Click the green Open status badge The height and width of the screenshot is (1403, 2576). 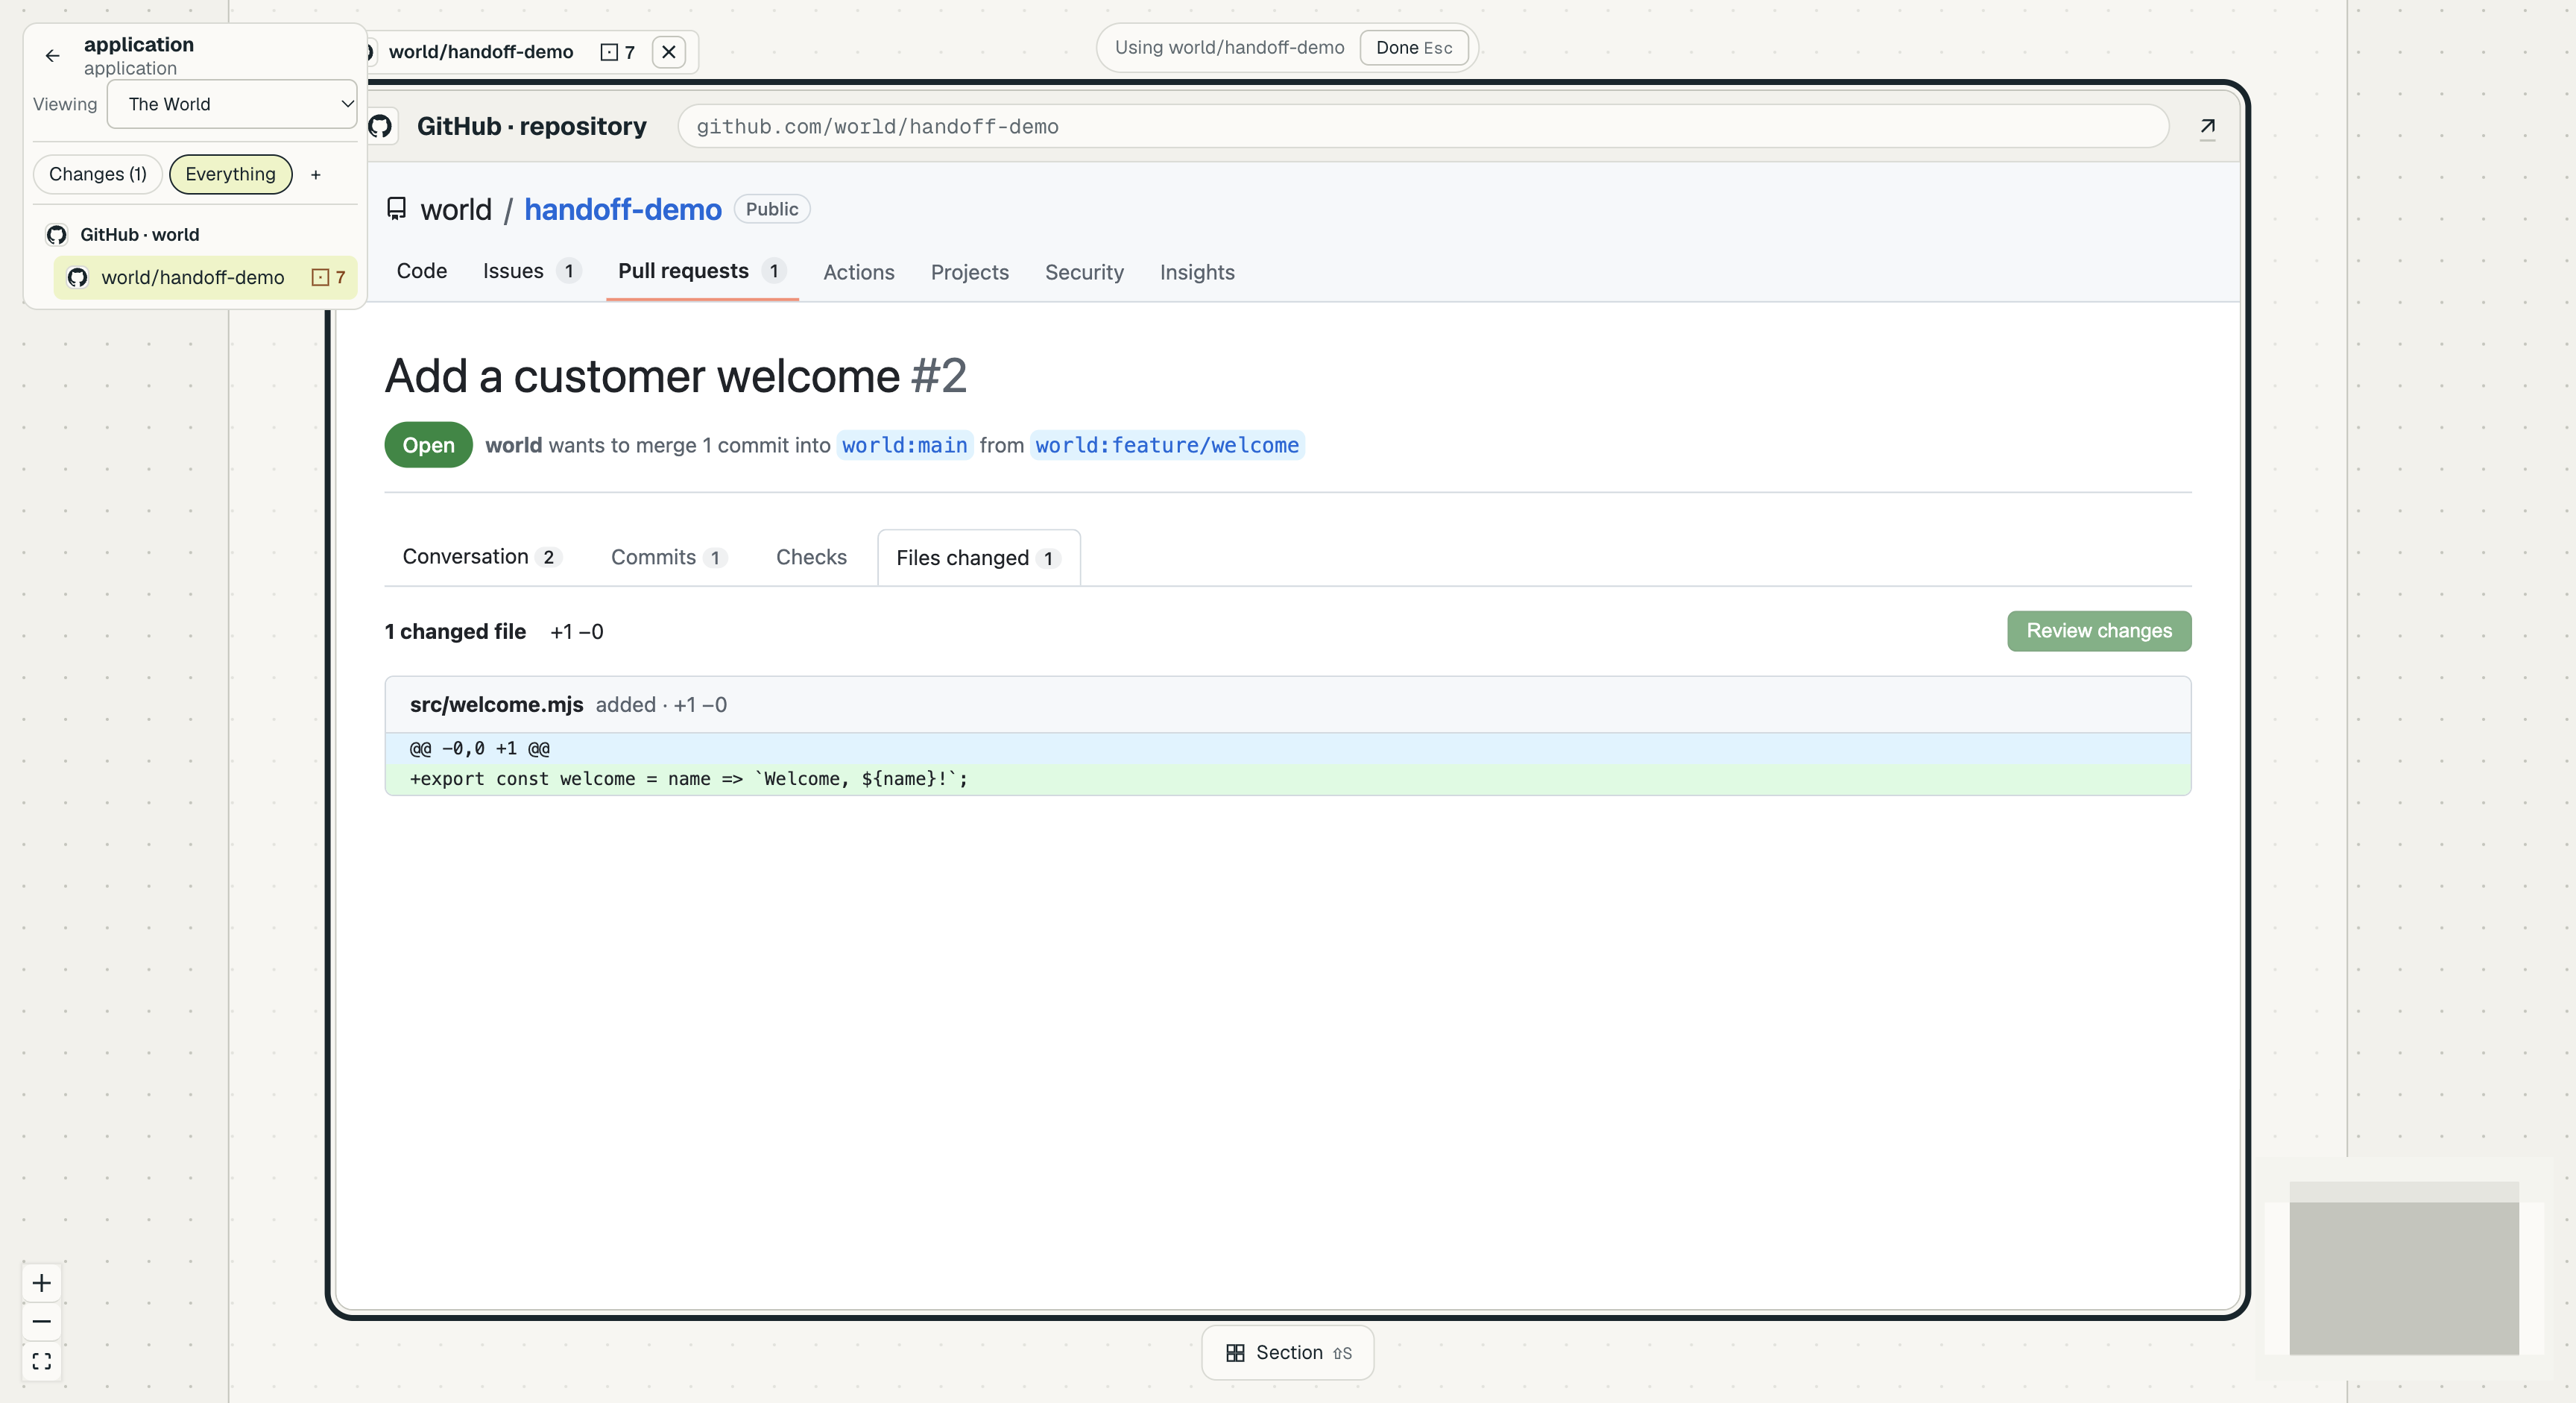click(x=429, y=445)
